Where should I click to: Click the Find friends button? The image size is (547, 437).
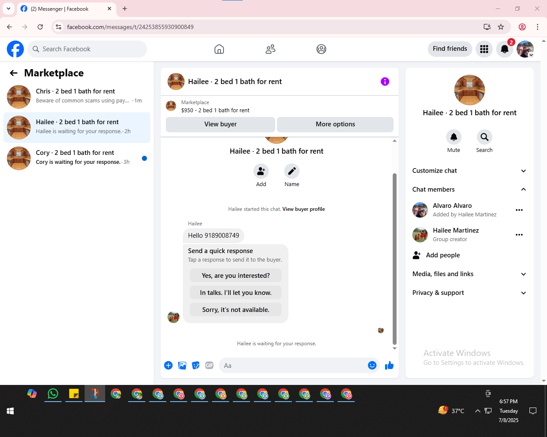point(450,49)
